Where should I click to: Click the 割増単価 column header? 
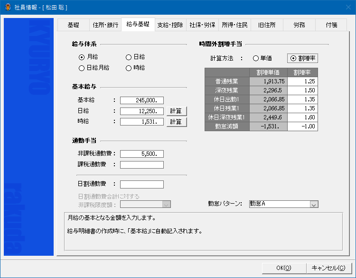268,72
